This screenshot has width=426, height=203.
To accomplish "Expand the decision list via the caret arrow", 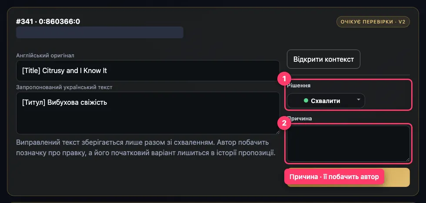I will [358, 100].
